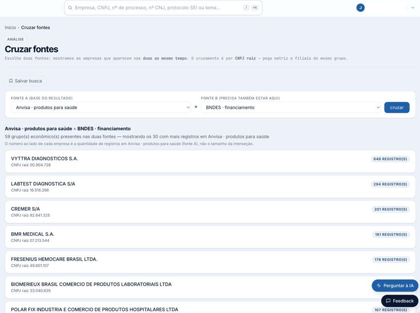
Task: Open the POLAR FIX INDUSTRIA result
Action: 210,307
